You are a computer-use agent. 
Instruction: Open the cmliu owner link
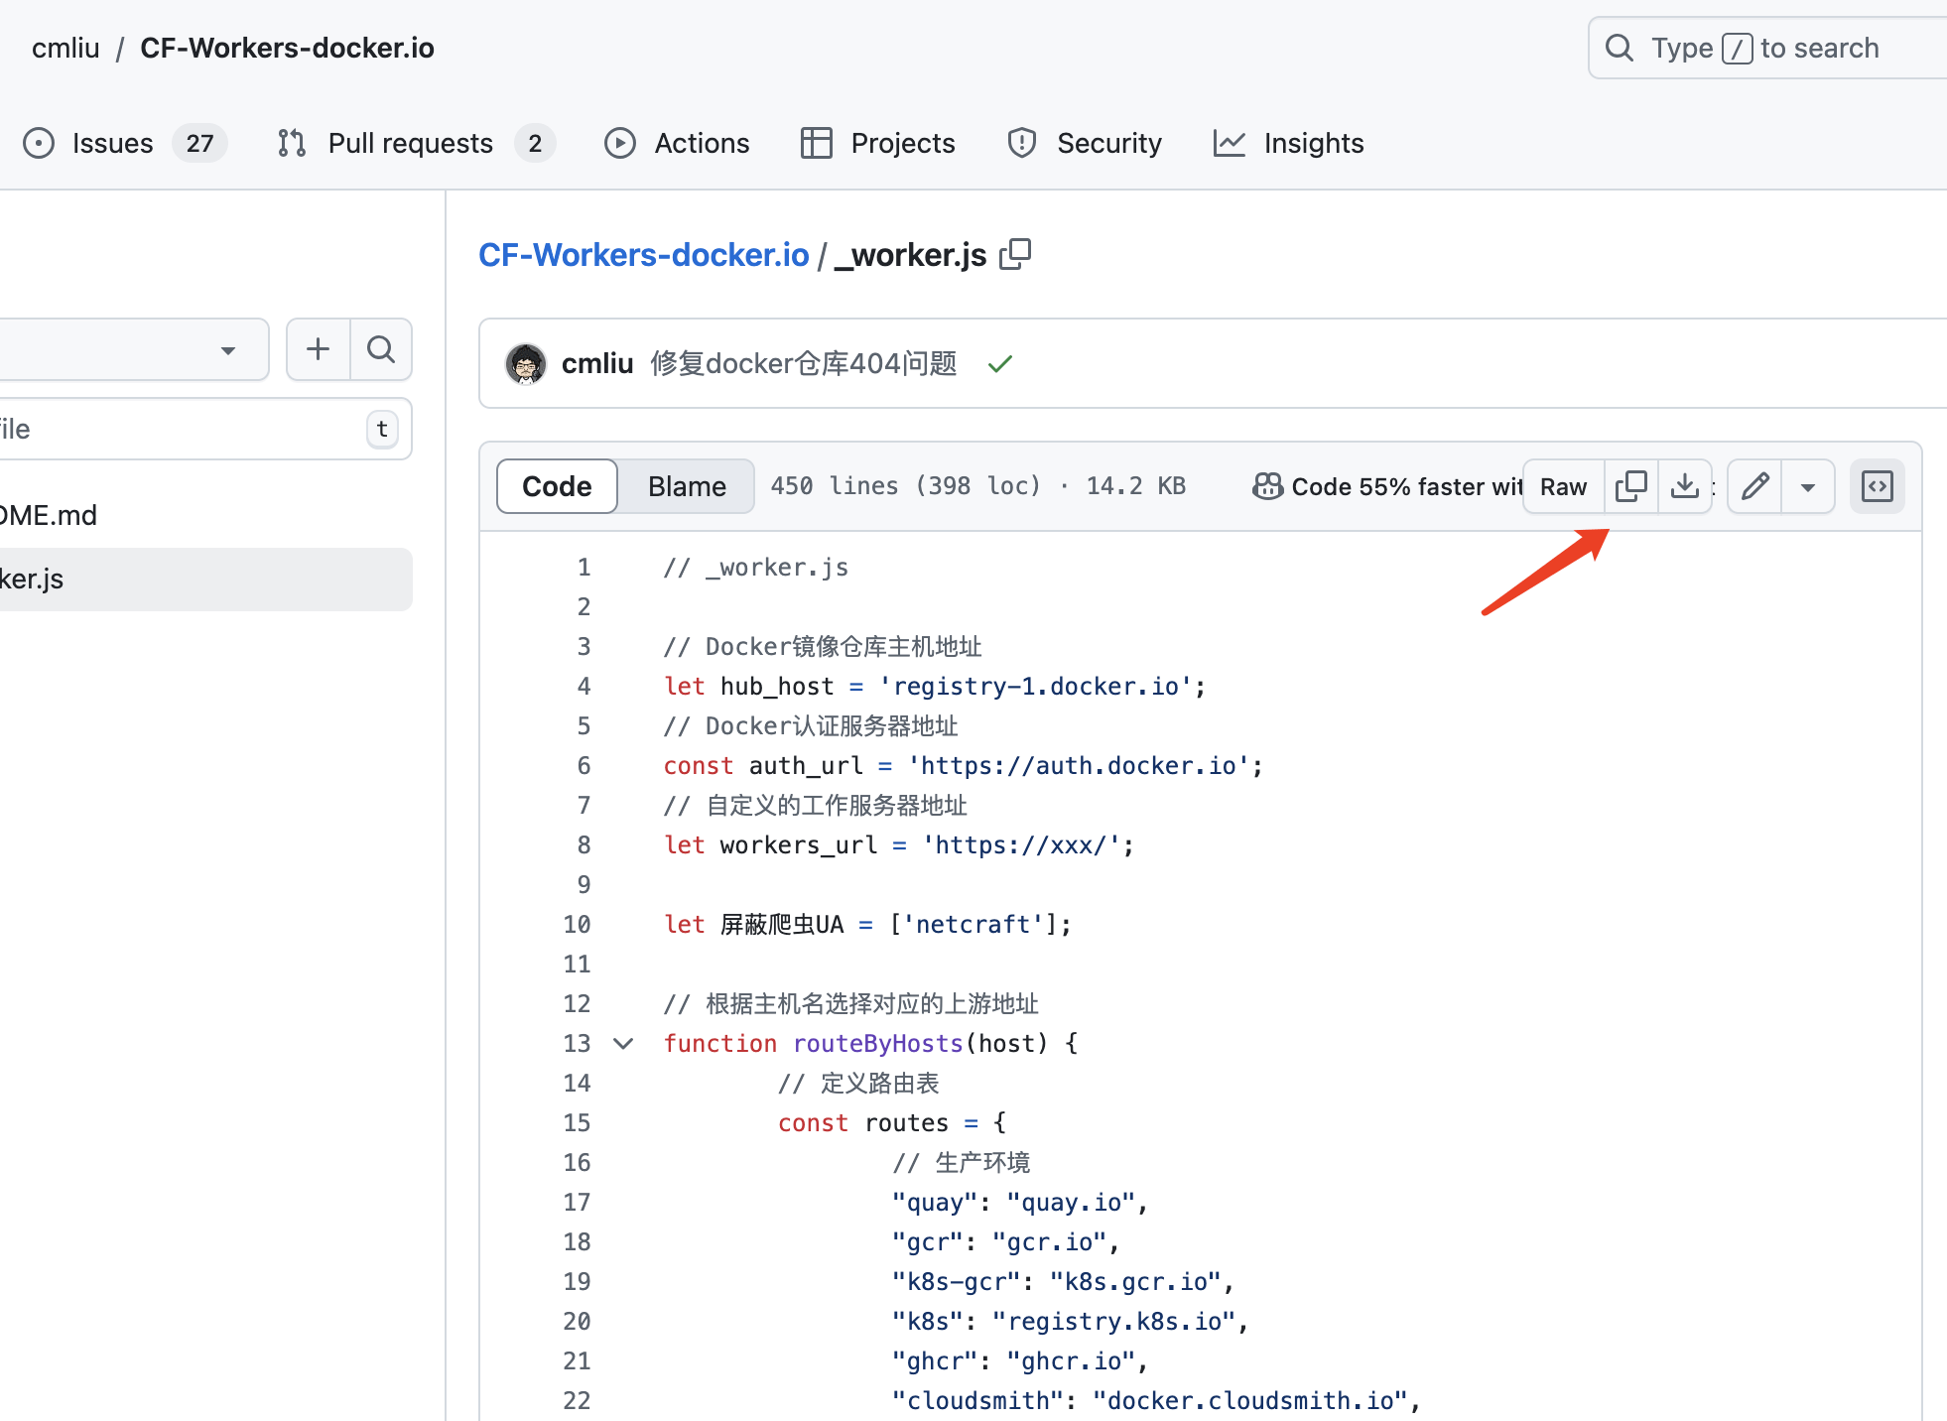65,48
